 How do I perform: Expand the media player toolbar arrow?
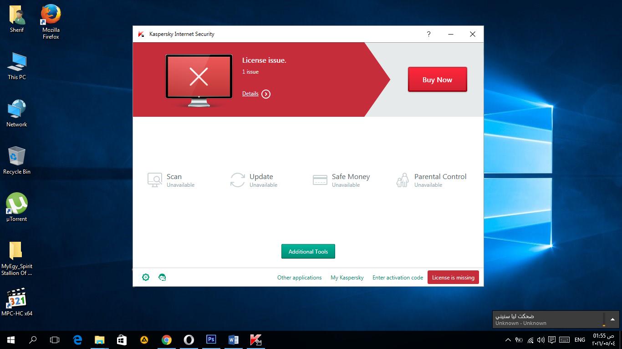pos(612,319)
